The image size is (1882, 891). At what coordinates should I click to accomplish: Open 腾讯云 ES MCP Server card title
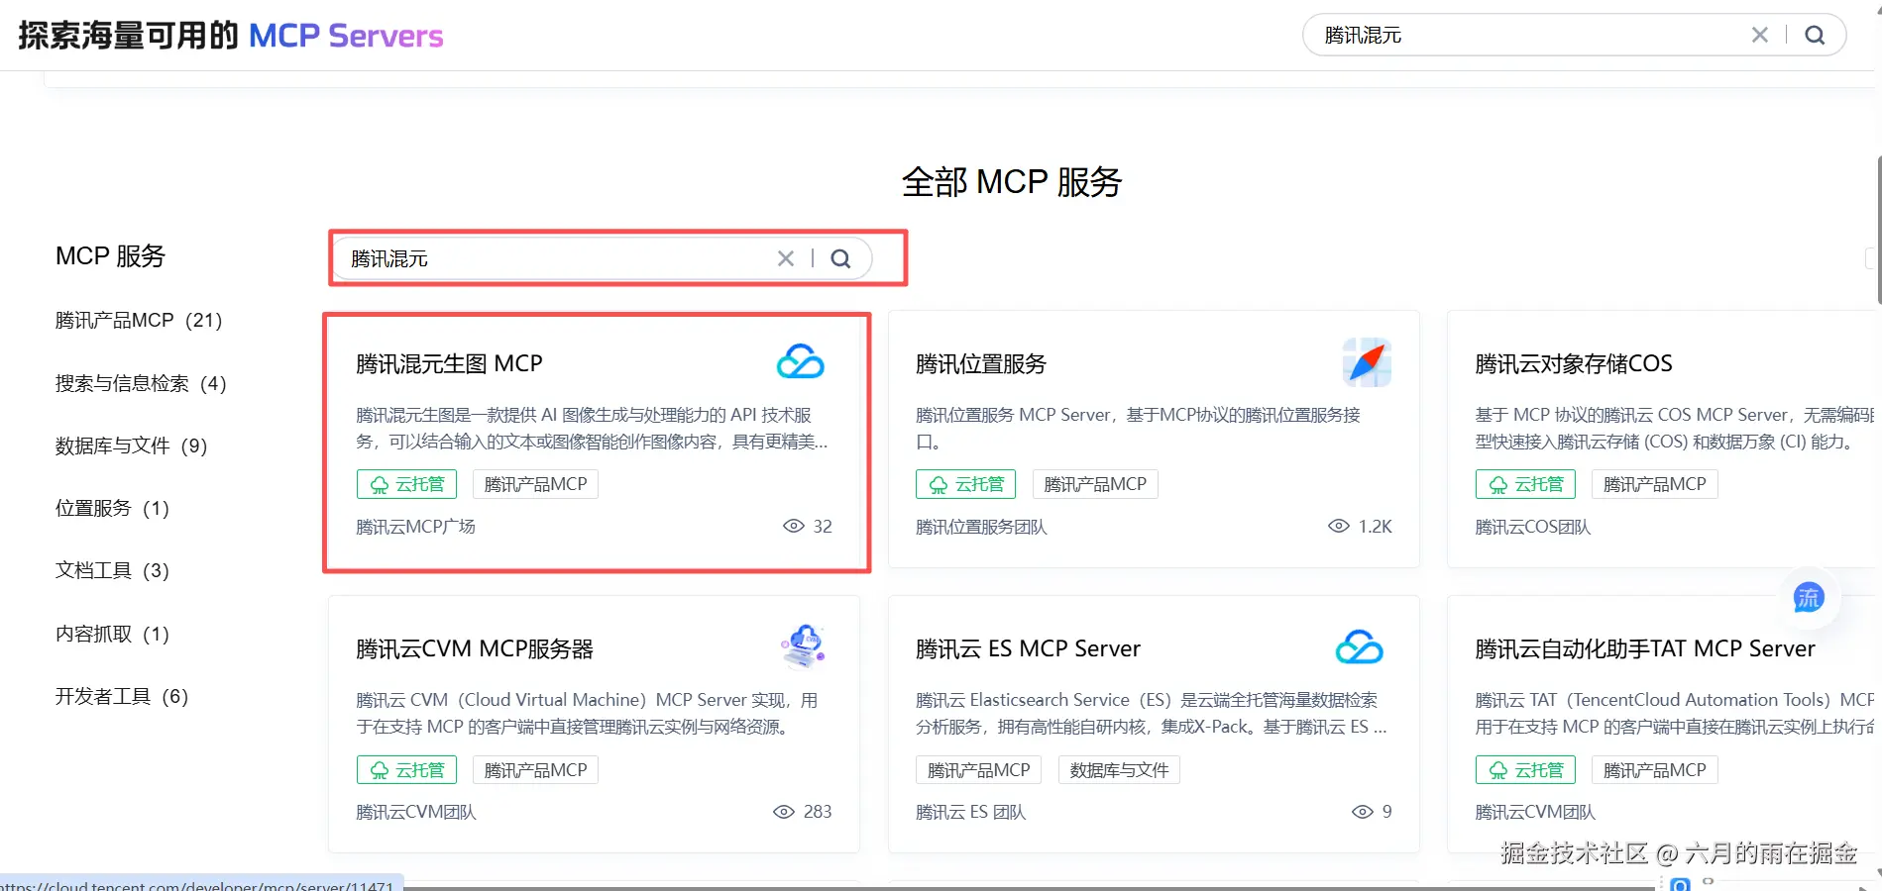1028,648
